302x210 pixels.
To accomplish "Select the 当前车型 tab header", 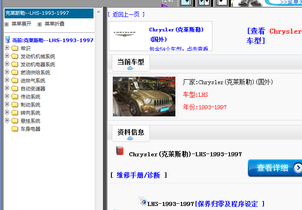I will click(x=131, y=63).
